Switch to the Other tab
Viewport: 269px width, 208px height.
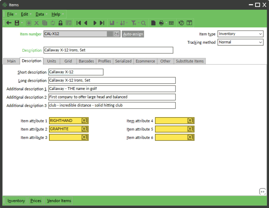coord(165,61)
